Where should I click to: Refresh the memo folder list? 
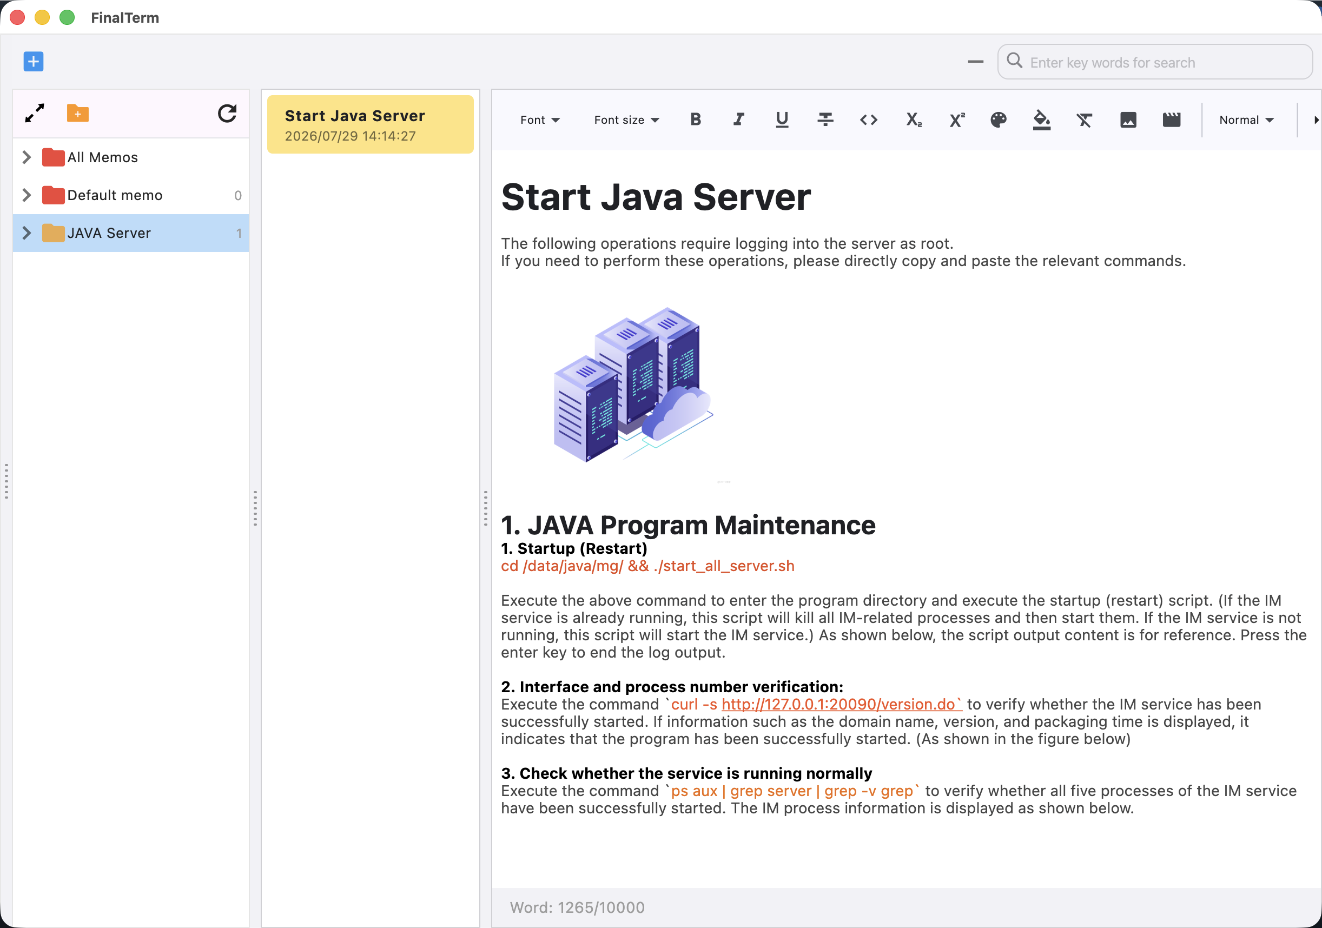(227, 114)
